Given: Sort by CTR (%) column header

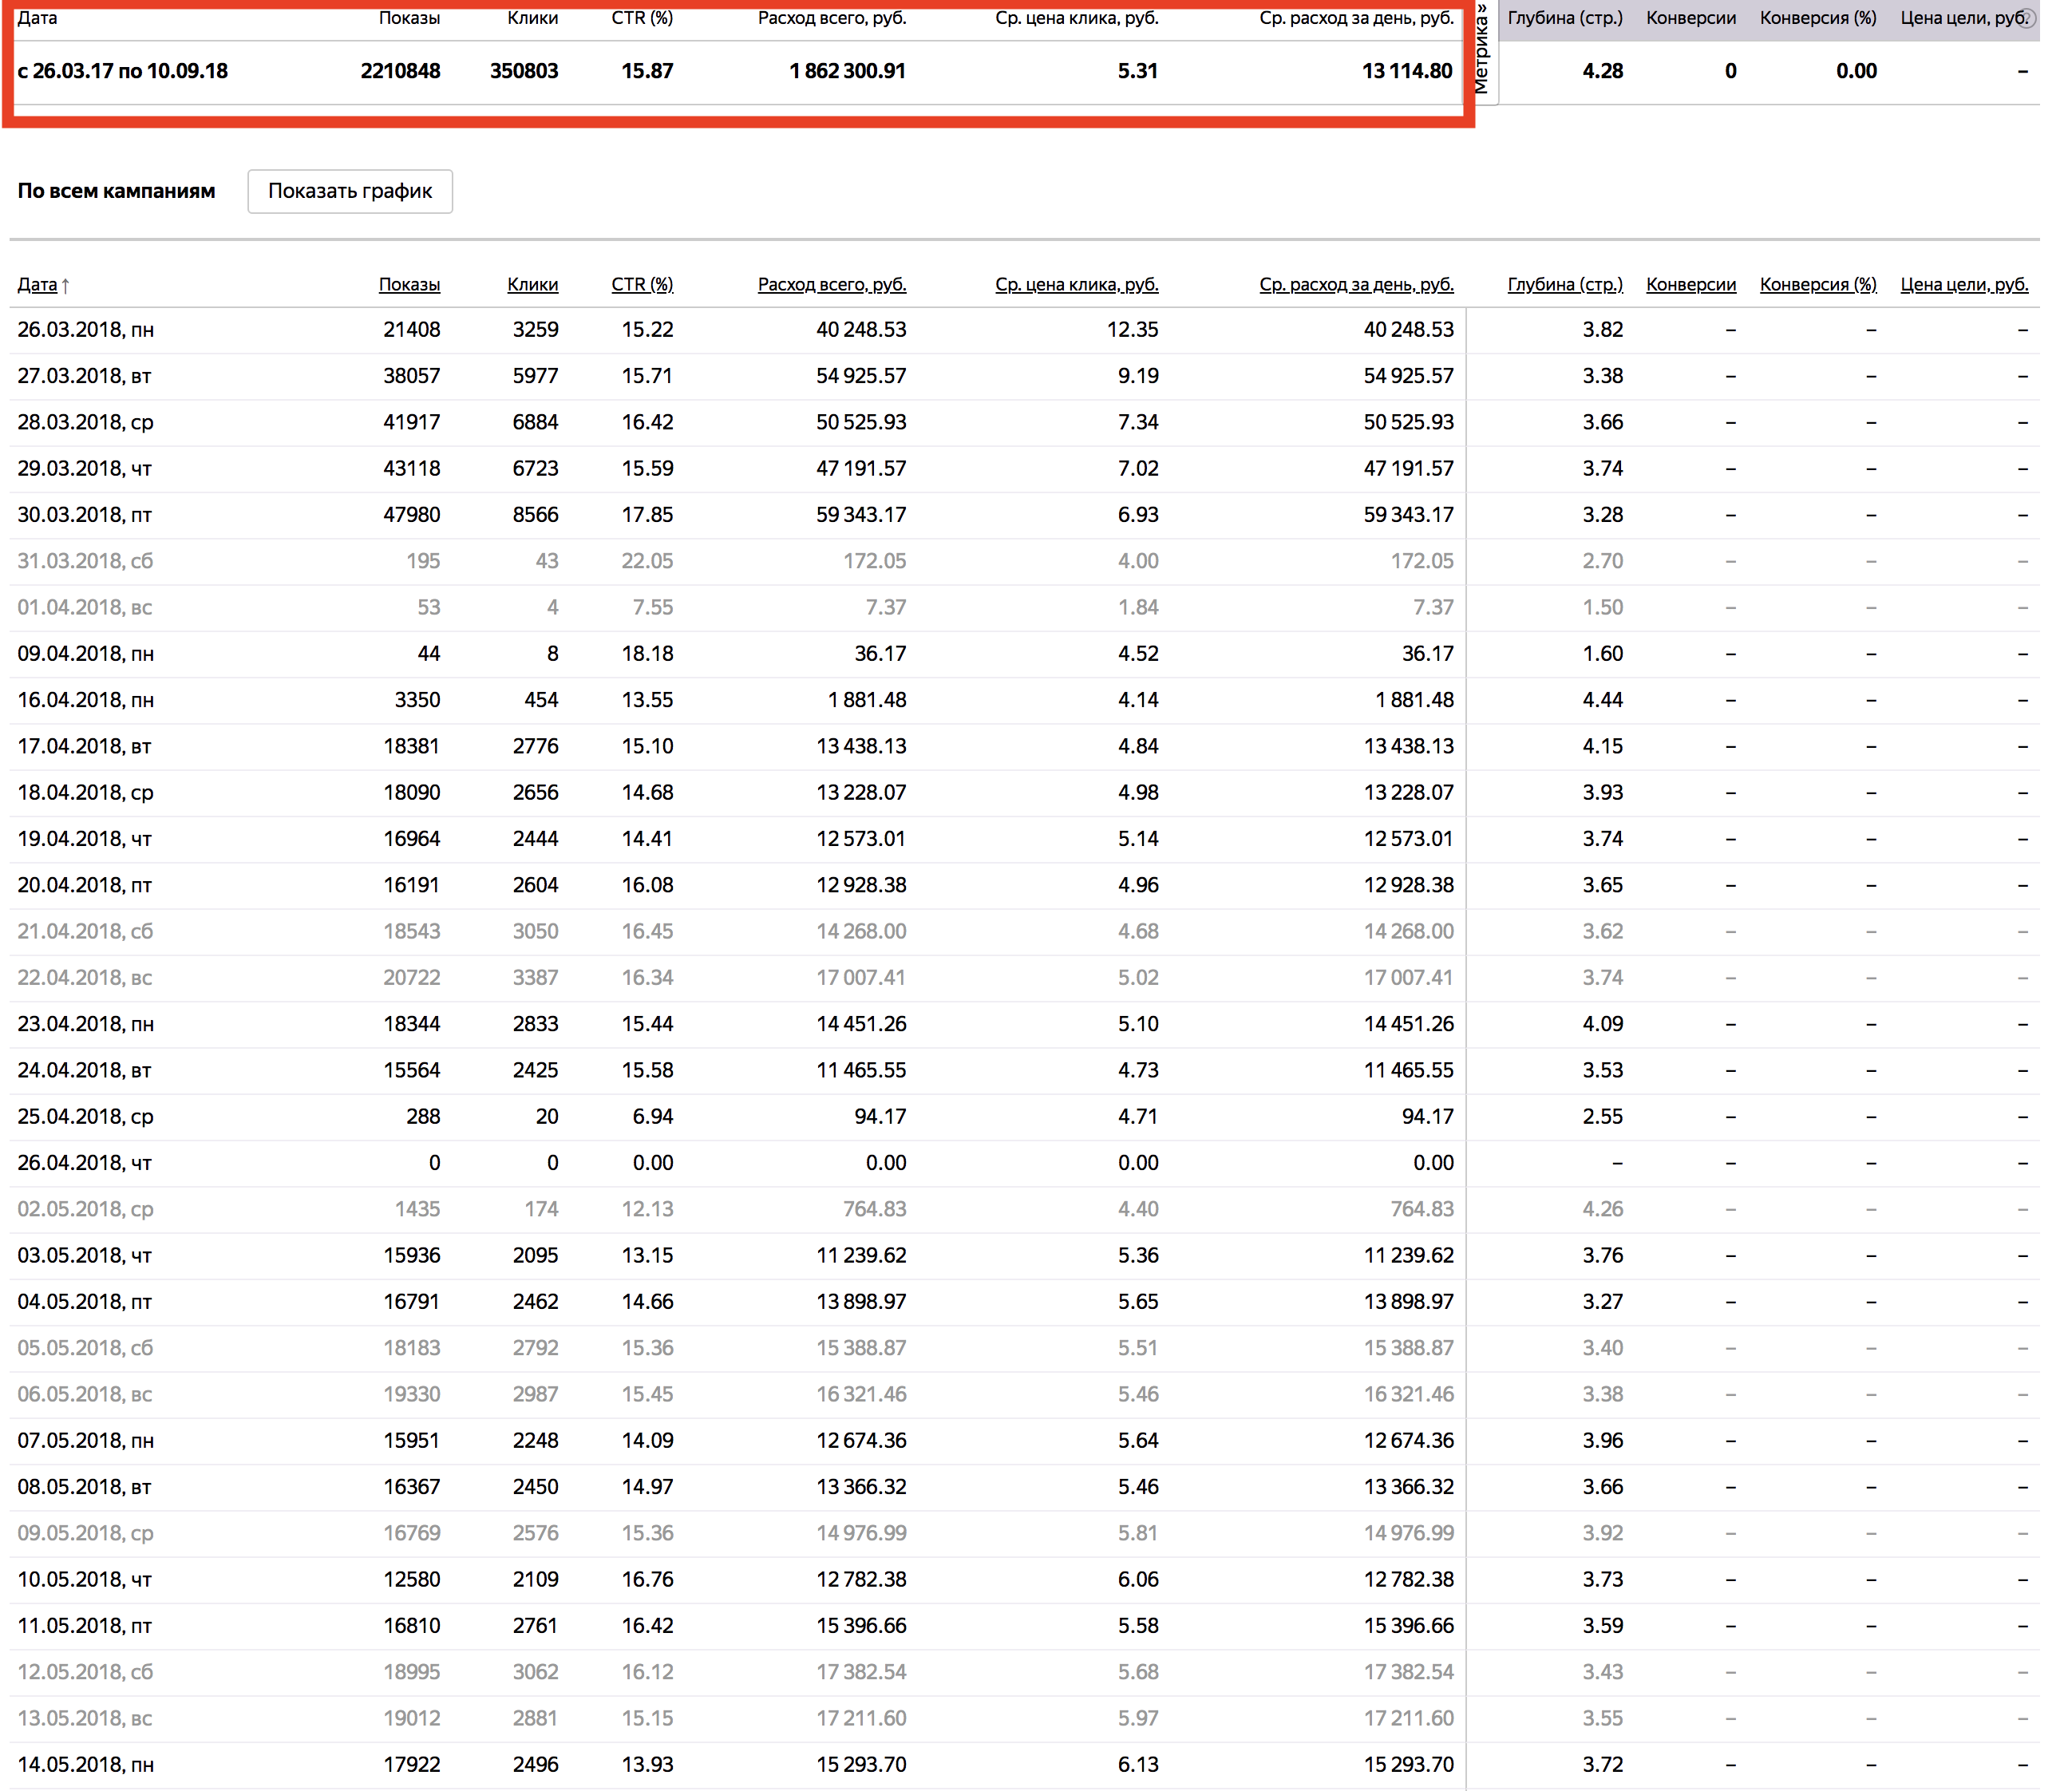Looking at the screenshot, I should 642,285.
